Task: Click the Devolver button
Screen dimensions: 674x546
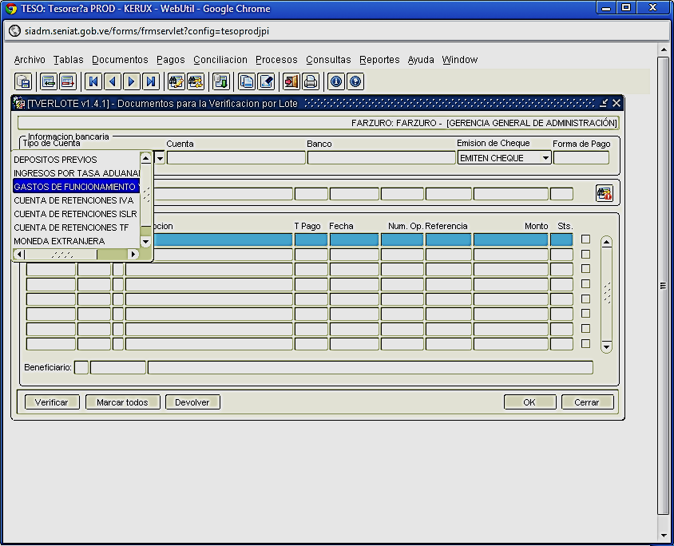Action: pos(192,402)
